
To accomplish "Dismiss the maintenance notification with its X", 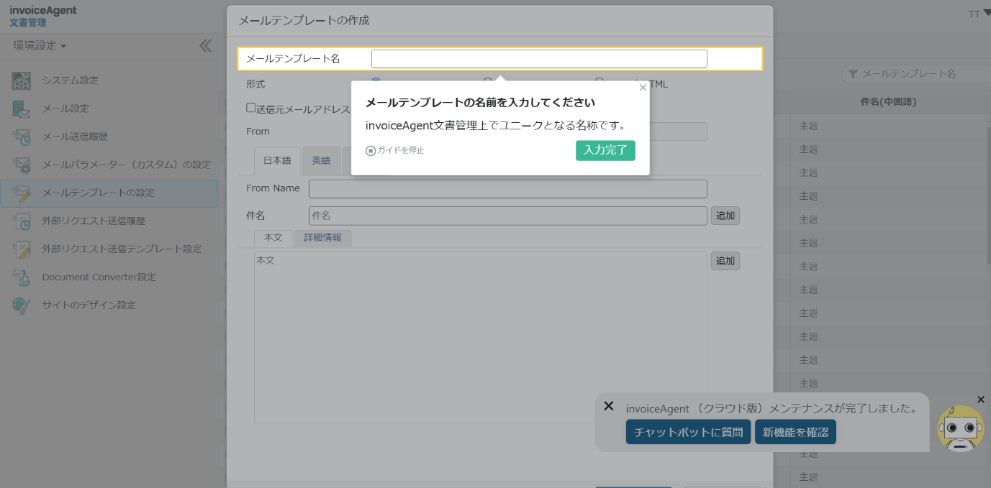I will pos(609,406).
